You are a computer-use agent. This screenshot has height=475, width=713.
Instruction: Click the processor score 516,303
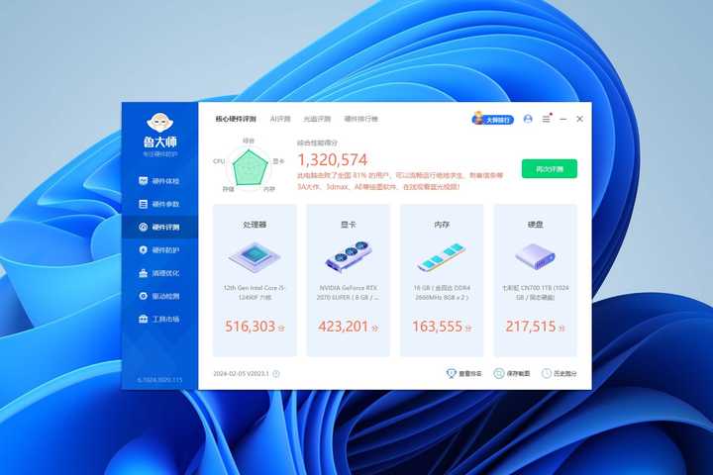pyautogui.click(x=251, y=327)
